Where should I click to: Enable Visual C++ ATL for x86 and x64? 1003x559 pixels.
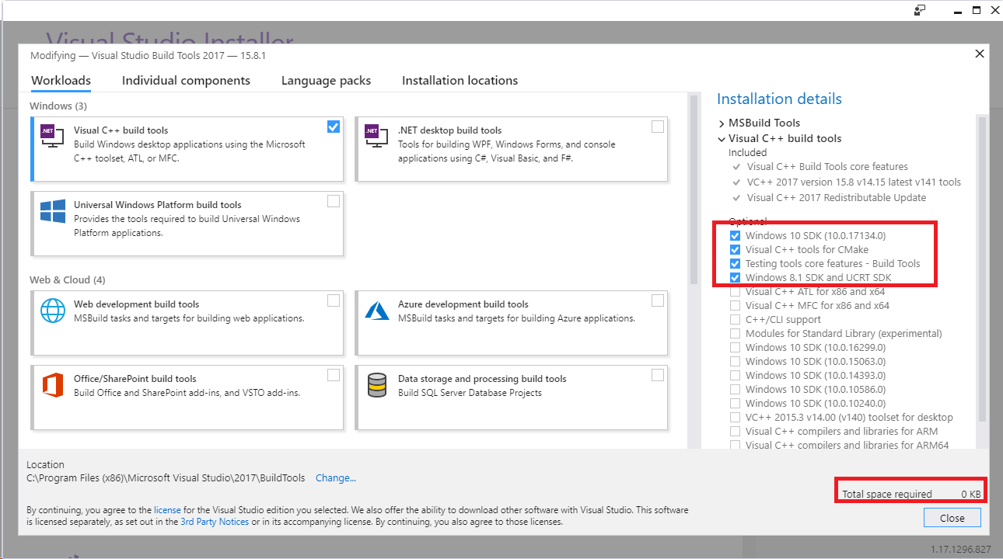[735, 291]
